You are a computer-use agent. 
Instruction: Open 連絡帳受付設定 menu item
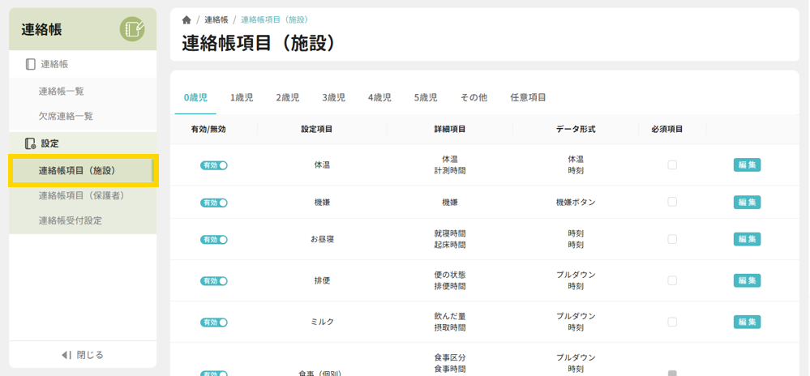71,220
